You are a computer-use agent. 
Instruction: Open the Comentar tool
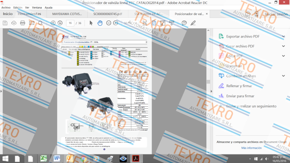pos(234,66)
